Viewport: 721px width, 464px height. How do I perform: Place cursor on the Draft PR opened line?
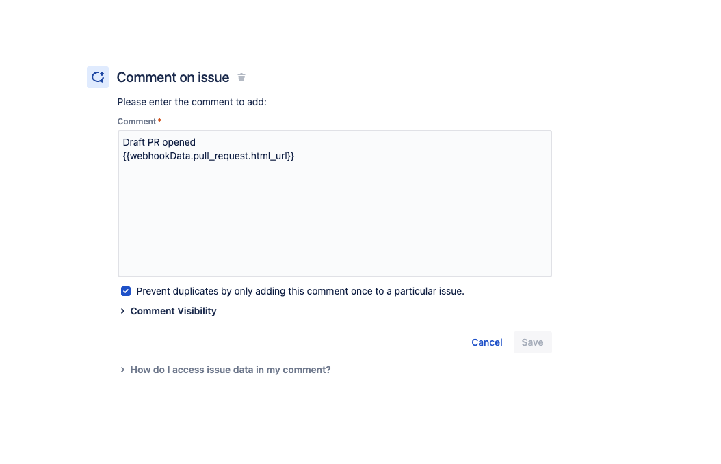[x=159, y=142]
